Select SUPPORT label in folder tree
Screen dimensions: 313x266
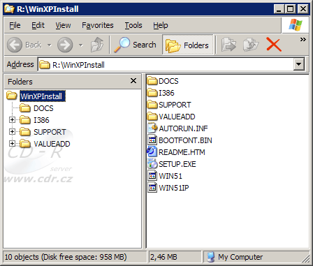[50, 132]
